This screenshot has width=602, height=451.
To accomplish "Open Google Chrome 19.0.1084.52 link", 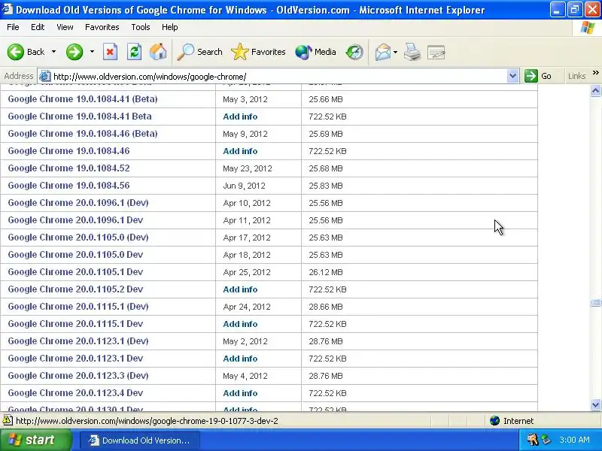I will tap(68, 168).
